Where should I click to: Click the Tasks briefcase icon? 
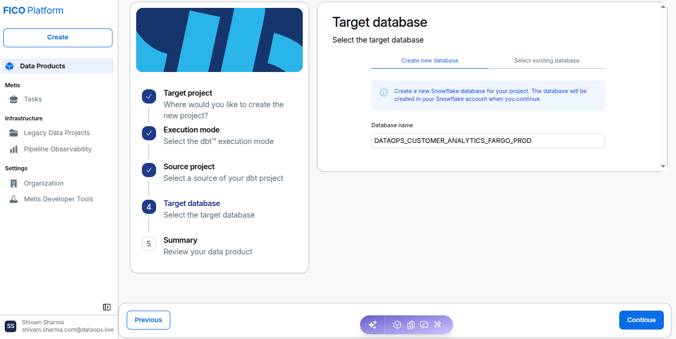click(x=14, y=99)
